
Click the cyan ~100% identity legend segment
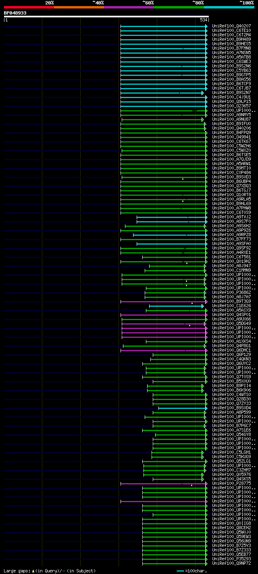229,7
